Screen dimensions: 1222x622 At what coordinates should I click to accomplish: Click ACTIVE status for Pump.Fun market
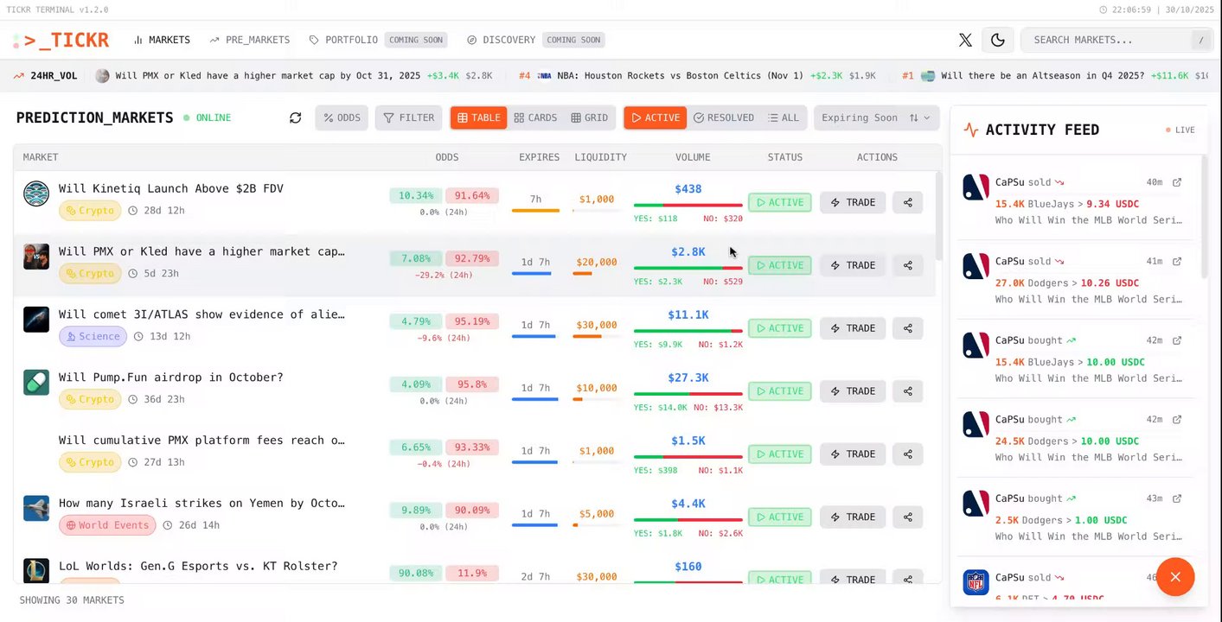[x=779, y=390]
